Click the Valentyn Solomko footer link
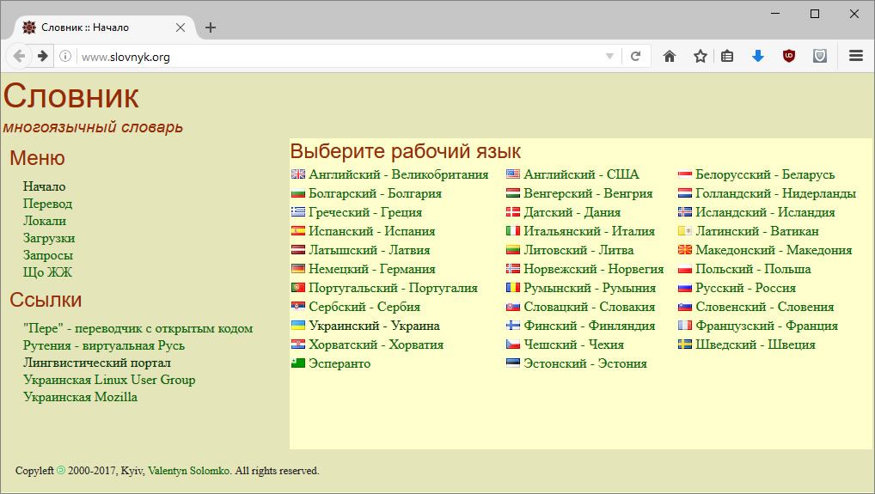 point(188,471)
